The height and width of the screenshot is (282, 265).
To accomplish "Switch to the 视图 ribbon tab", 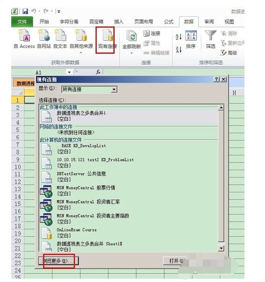I will (229, 22).
